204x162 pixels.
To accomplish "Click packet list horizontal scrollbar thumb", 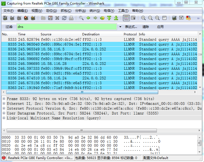I will (82, 92).
